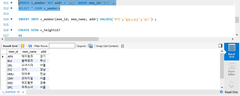Viewport: 240px width, 96px height.
Task: Open the Form Editor side panel
Action: pos(231,69)
